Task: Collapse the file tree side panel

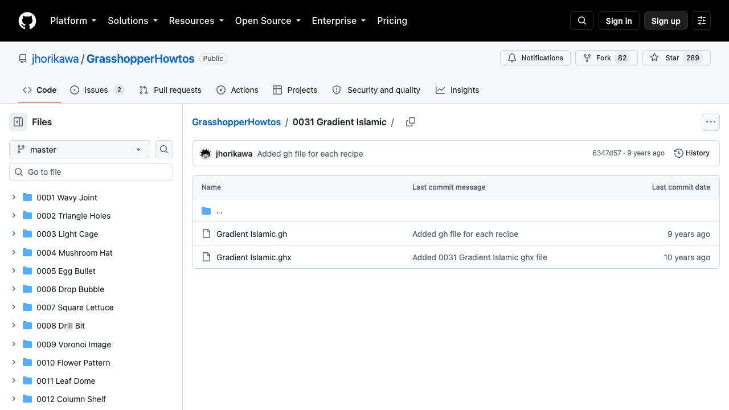Action: [18, 122]
